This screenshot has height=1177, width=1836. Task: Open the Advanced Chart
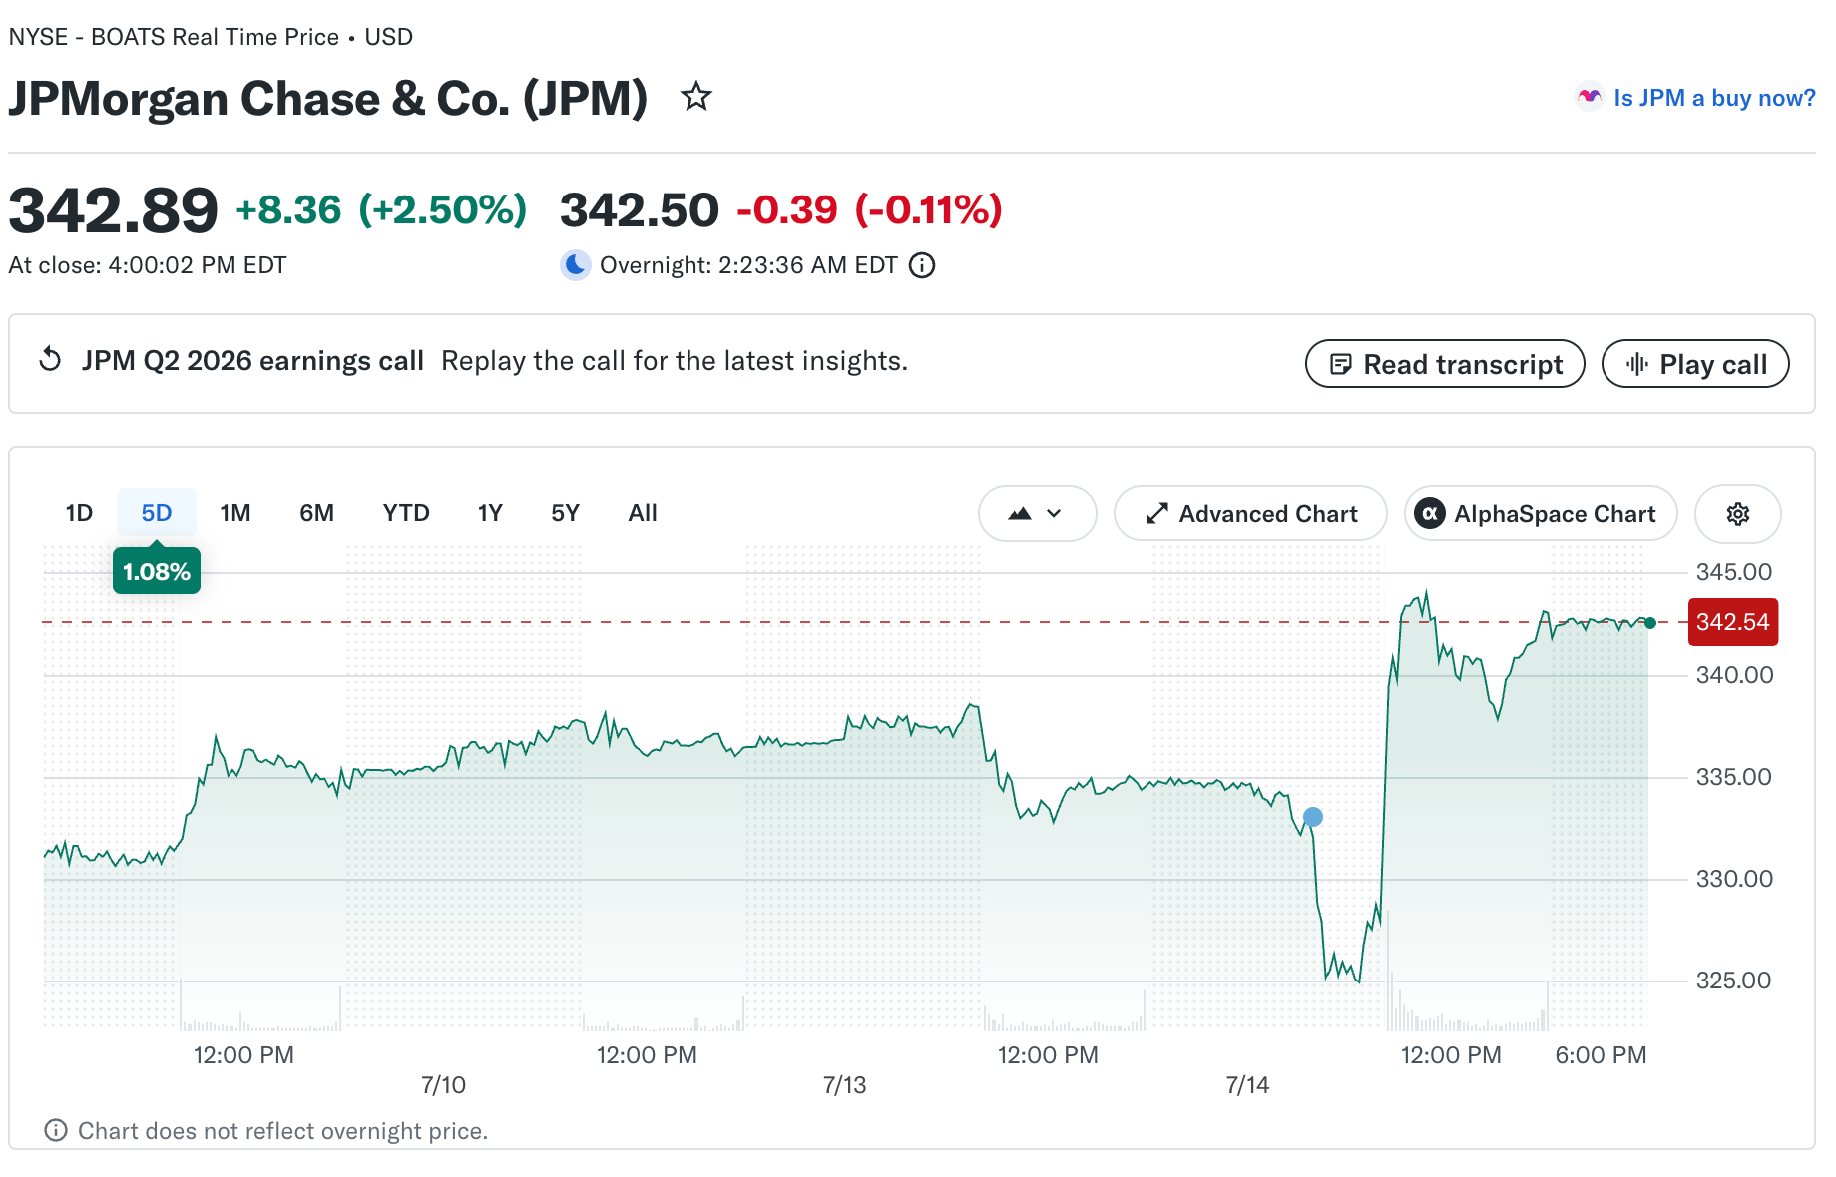pos(1250,514)
